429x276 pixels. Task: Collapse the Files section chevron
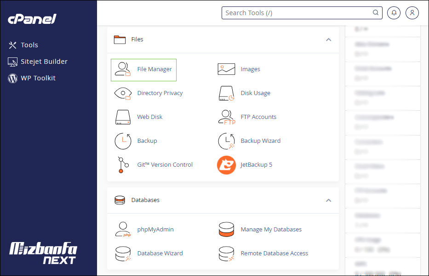tap(329, 39)
